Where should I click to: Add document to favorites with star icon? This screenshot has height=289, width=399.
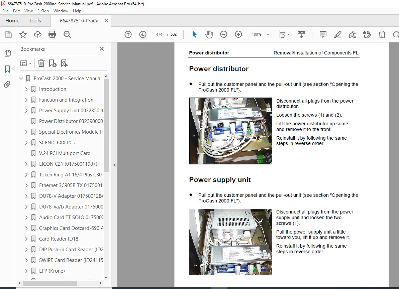tap(23, 34)
